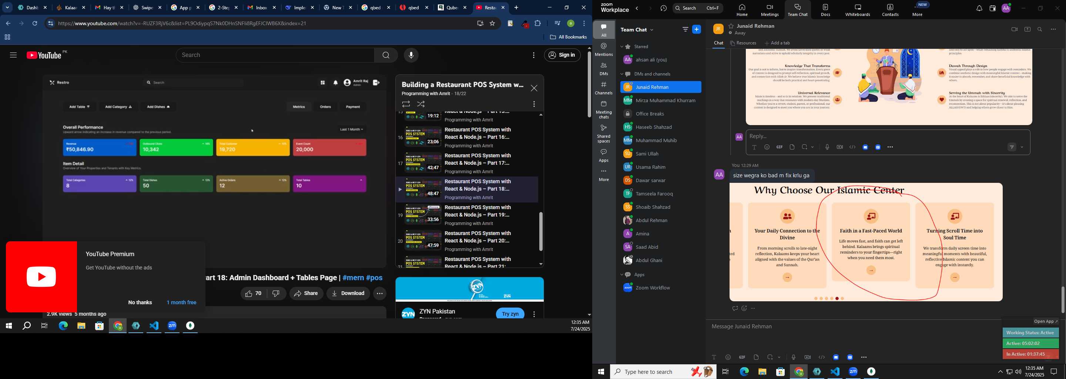The width and height of the screenshot is (1066, 379).
Task: Click #mern hashtag link
Action: [353, 278]
